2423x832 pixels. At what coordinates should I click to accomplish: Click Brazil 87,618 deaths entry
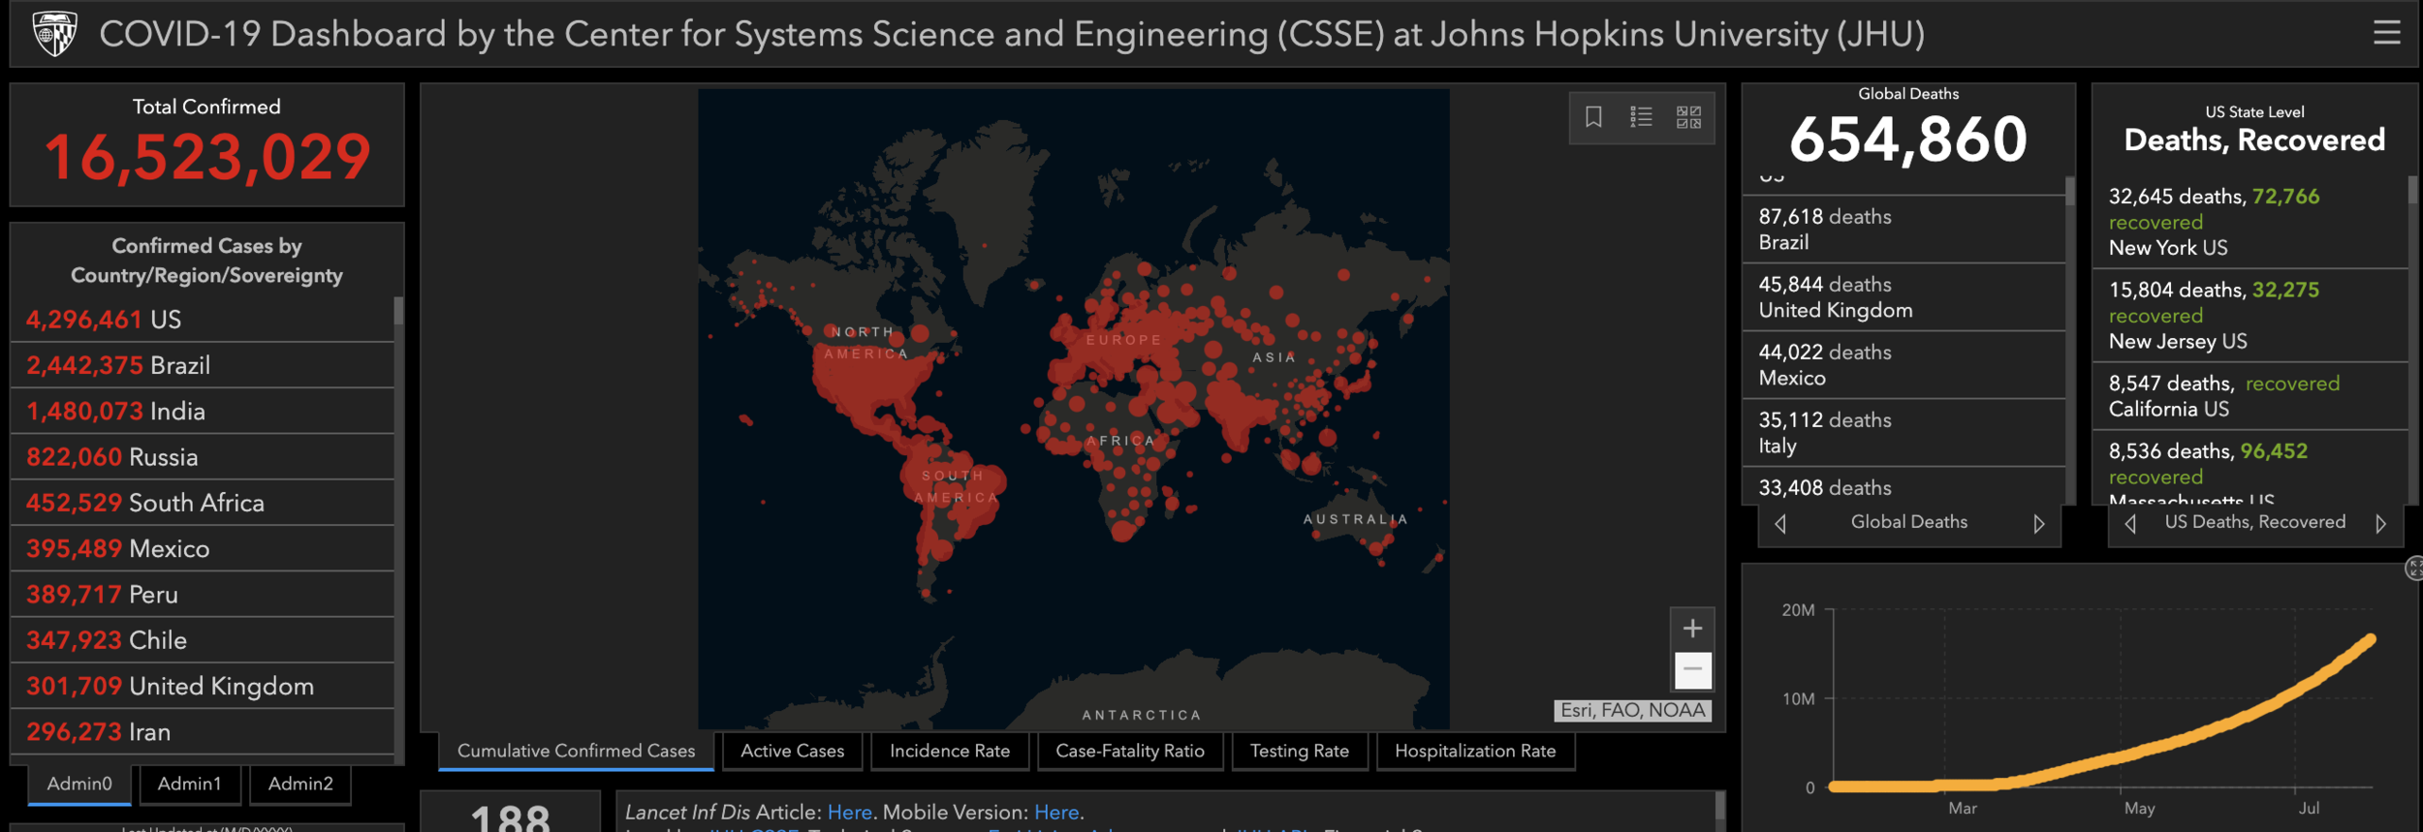[x=1904, y=230]
